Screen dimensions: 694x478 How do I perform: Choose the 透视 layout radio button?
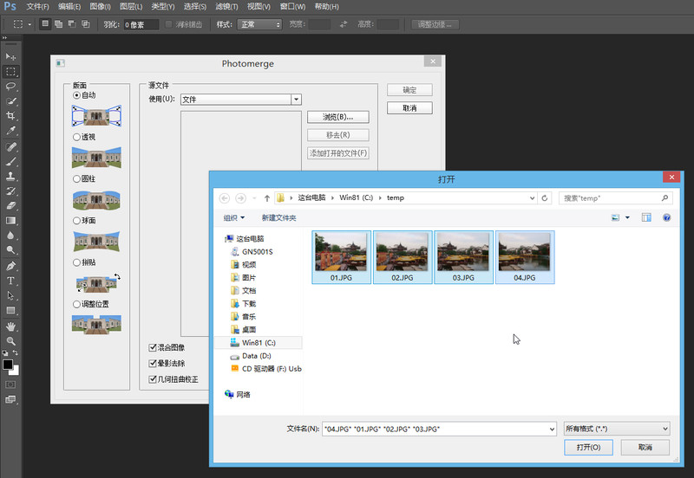click(77, 137)
